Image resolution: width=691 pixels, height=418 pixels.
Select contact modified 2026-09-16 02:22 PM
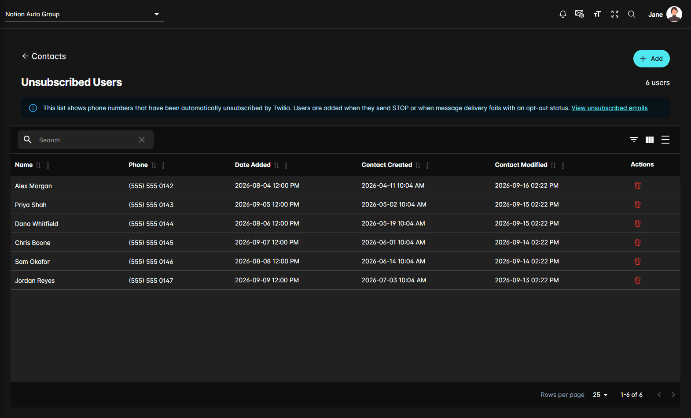(527, 185)
